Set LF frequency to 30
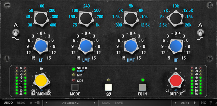The width and height of the screenshot is (217, 106). (x=30, y=25)
